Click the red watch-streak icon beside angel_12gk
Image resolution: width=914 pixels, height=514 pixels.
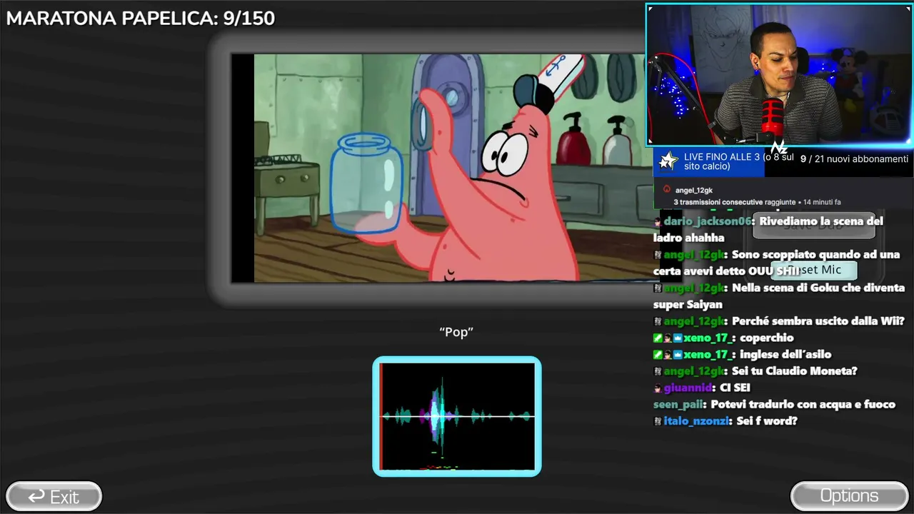coord(667,189)
